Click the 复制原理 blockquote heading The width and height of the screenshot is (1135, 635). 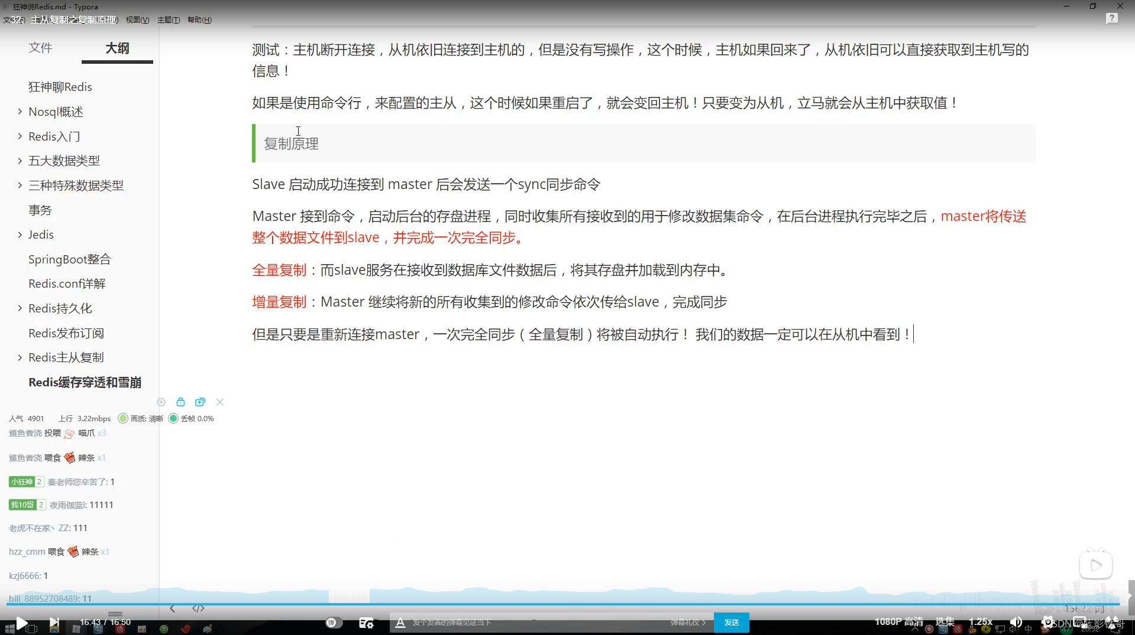point(291,144)
